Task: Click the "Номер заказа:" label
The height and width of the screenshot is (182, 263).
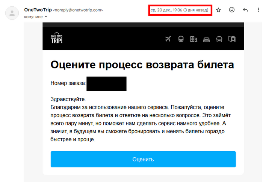Action: click(68, 83)
